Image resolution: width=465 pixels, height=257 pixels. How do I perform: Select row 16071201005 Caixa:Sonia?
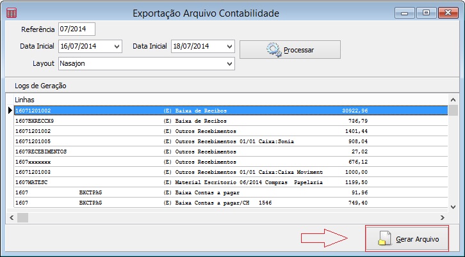[231, 141]
